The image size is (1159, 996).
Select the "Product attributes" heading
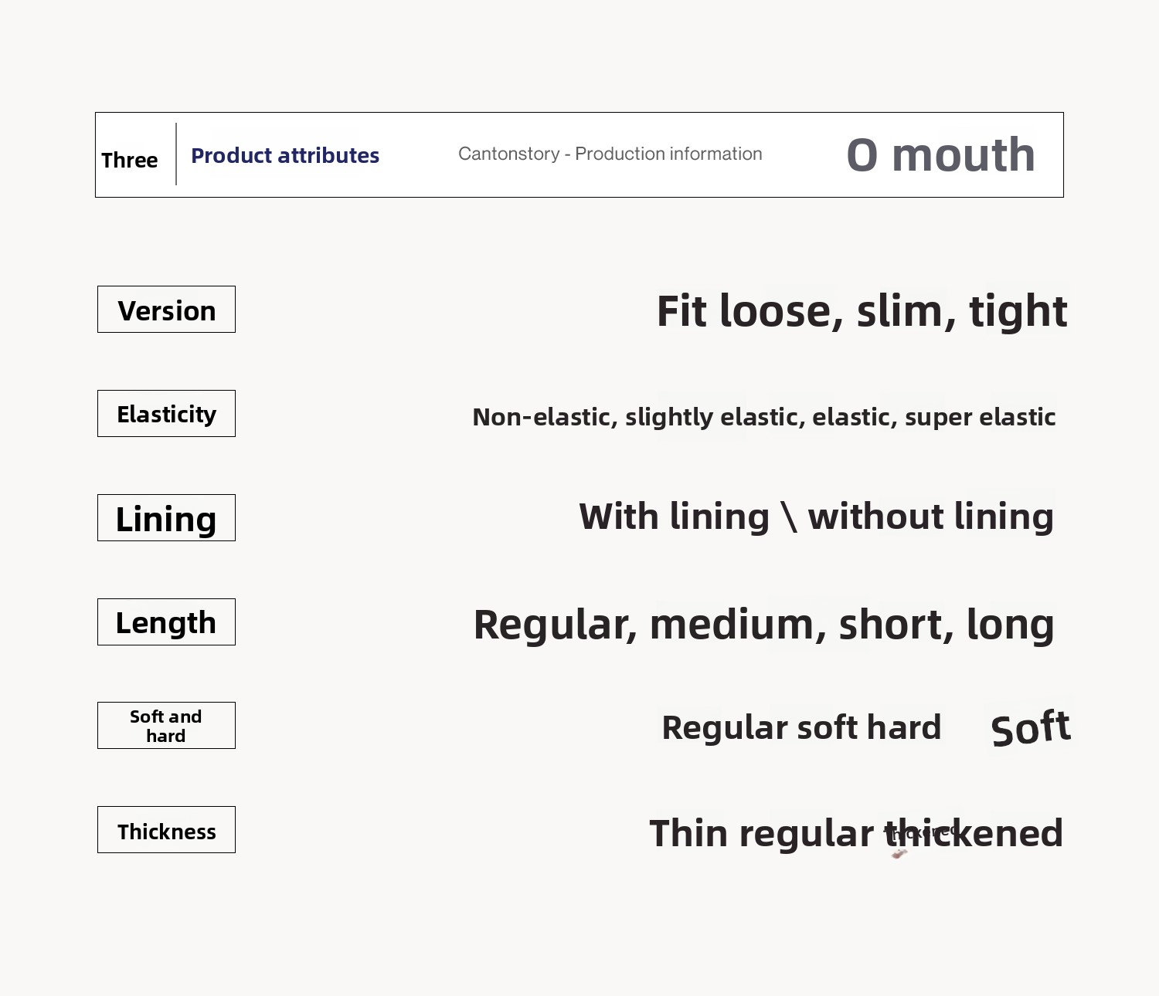[x=285, y=155]
